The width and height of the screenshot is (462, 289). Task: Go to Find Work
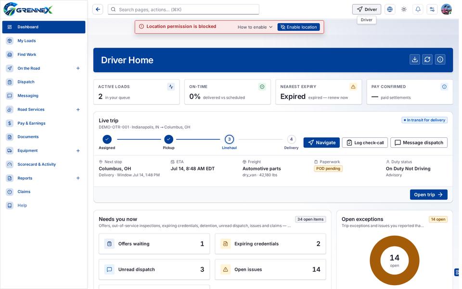44,54
